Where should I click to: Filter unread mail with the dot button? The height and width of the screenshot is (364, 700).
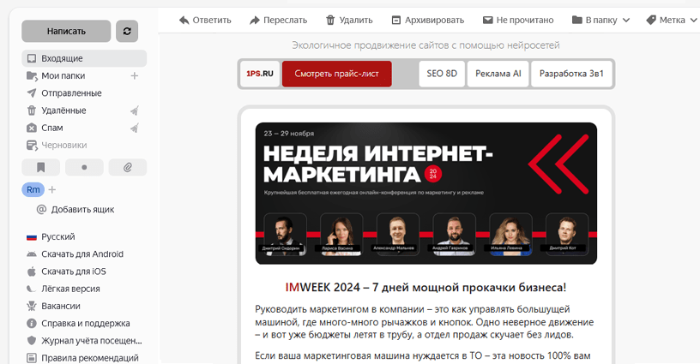click(x=84, y=168)
